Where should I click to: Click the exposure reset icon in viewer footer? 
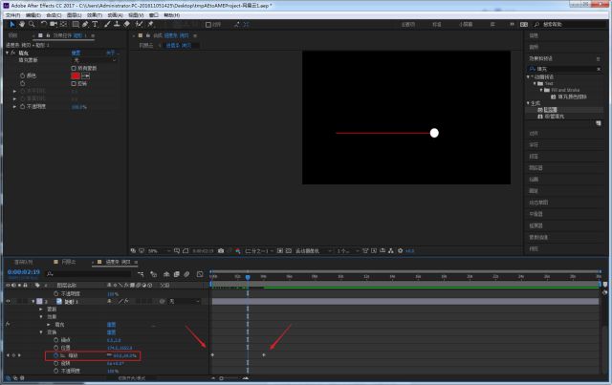pos(400,251)
